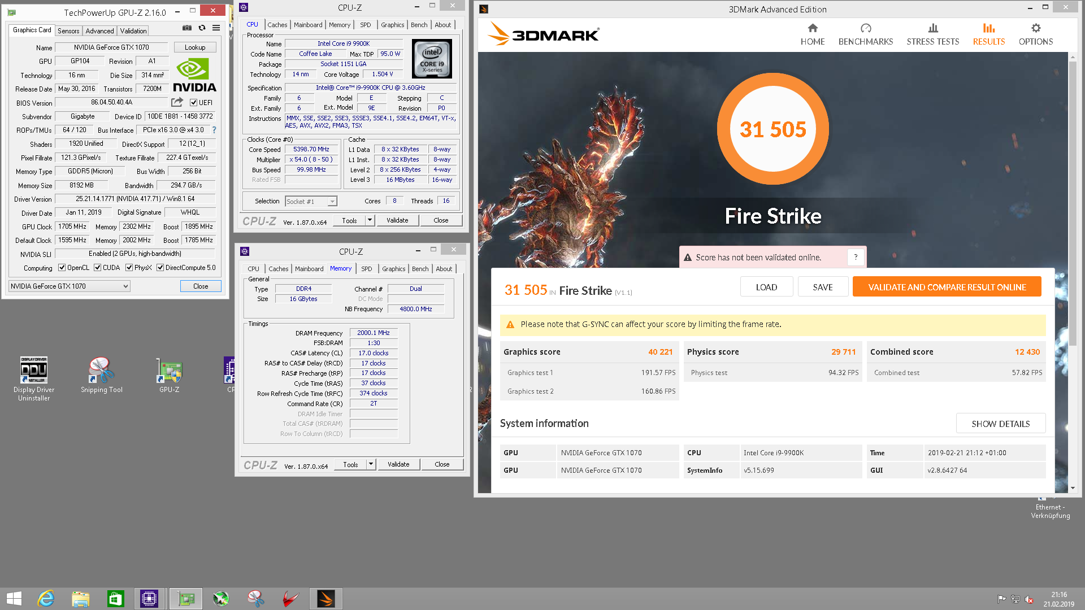
Task: Click the Combined score 12 430 value
Action: tap(1027, 352)
